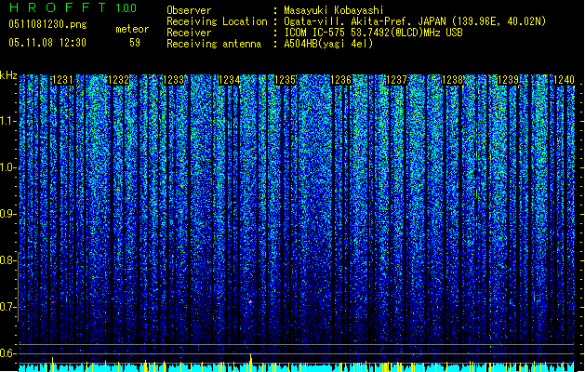
Task: Click the Observer label
Action: tap(189, 10)
